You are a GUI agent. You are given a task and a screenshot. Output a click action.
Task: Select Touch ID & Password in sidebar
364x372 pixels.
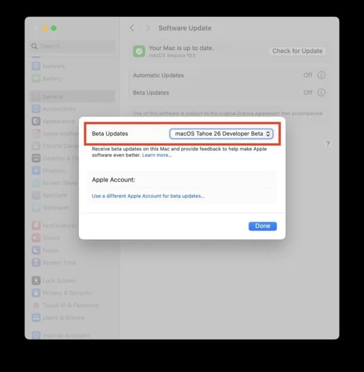point(65,305)
